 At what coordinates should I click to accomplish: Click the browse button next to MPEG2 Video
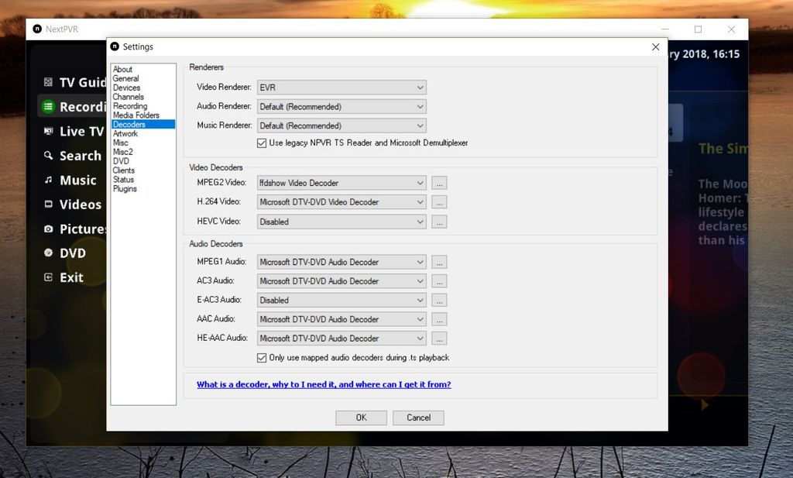[x=439, y=183]
